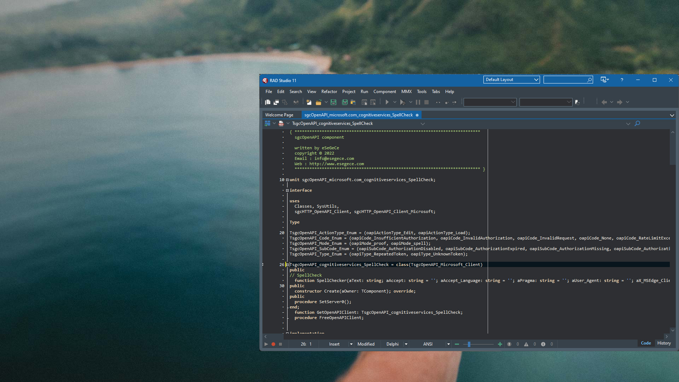
Task: Click the red uses-section icon in editor toolbar
Action: point(281,123)
